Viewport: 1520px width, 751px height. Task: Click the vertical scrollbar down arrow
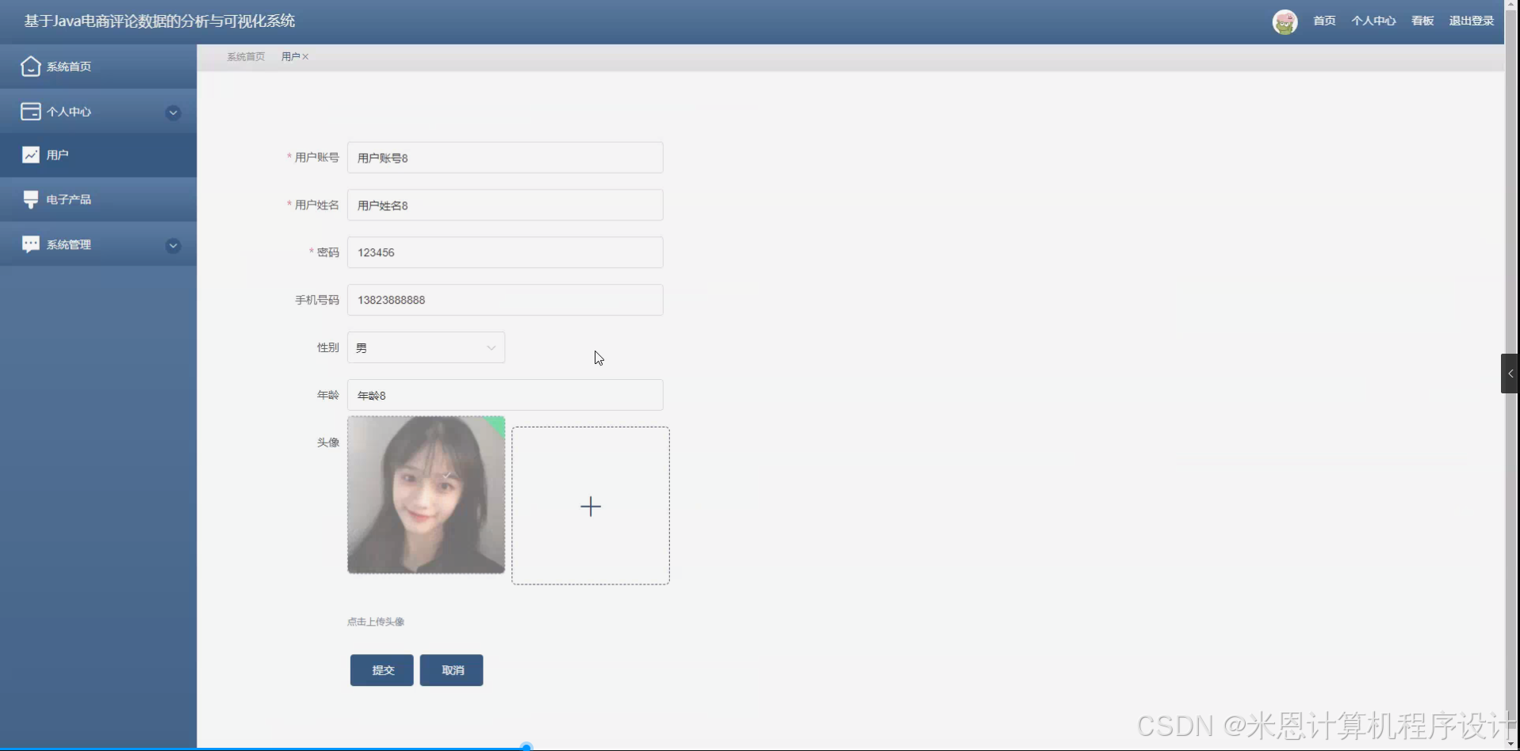[1511, 744]
